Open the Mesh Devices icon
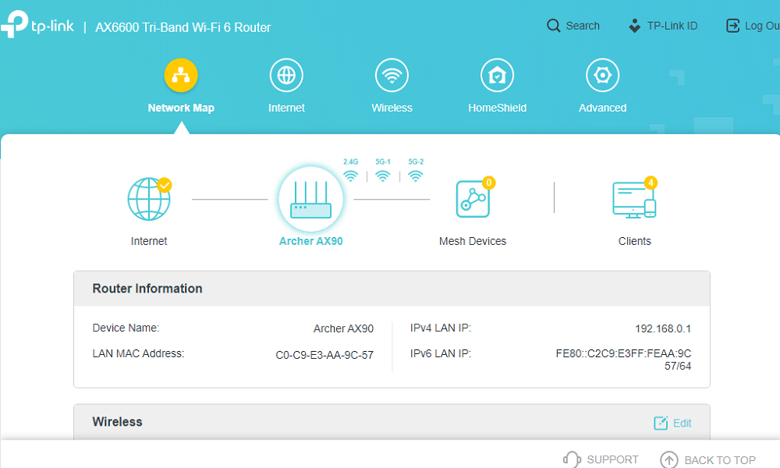The width and height of the screenshot is (780, 468). (473, 199)
